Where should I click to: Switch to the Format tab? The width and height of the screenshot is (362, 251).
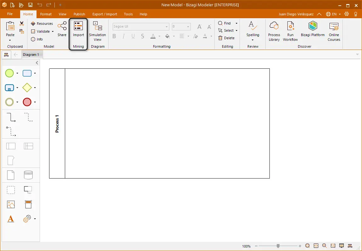coord(46,14)
